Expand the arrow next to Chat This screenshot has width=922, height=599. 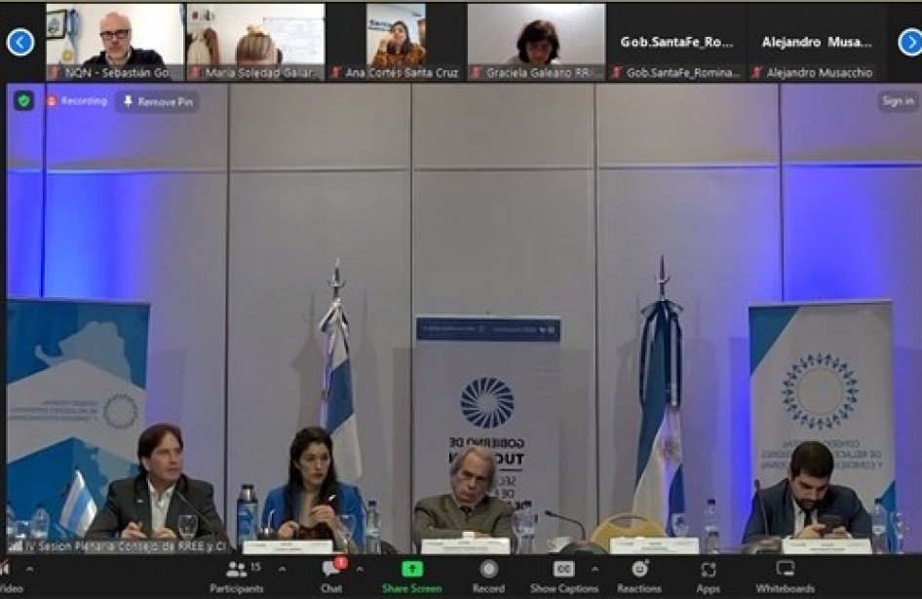(360, 569)
